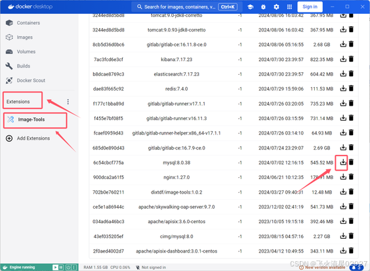370x271 pixels.
Task: Select image ID 6c54cbcf775a
Action: pyautogui.click(x=108, y=163)
